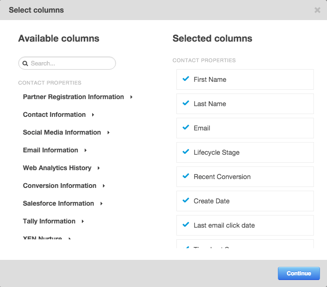
Task: Uncheck the First Name column
Action: point(186,79)
